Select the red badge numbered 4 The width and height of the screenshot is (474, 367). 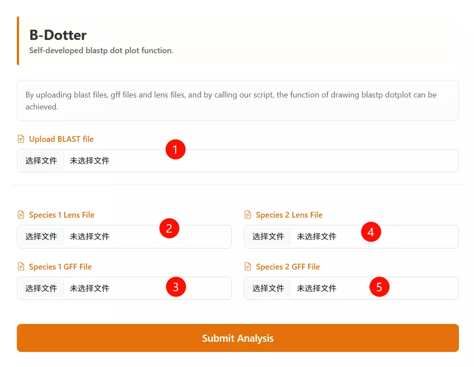point(371,232)
